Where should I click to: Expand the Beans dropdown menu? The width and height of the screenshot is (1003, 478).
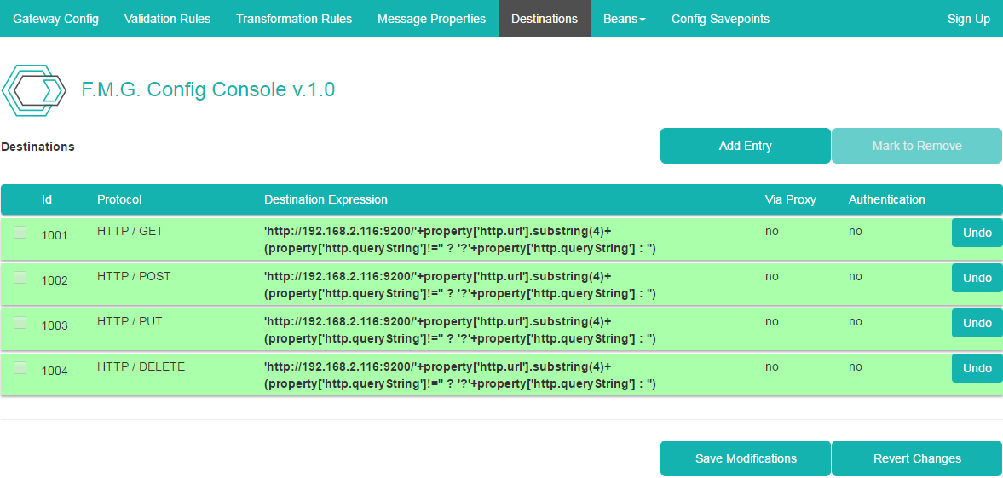click(x=624, y=19)
